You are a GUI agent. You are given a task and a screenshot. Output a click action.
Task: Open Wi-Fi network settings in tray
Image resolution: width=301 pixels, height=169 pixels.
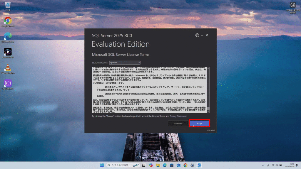click(273, 165)
